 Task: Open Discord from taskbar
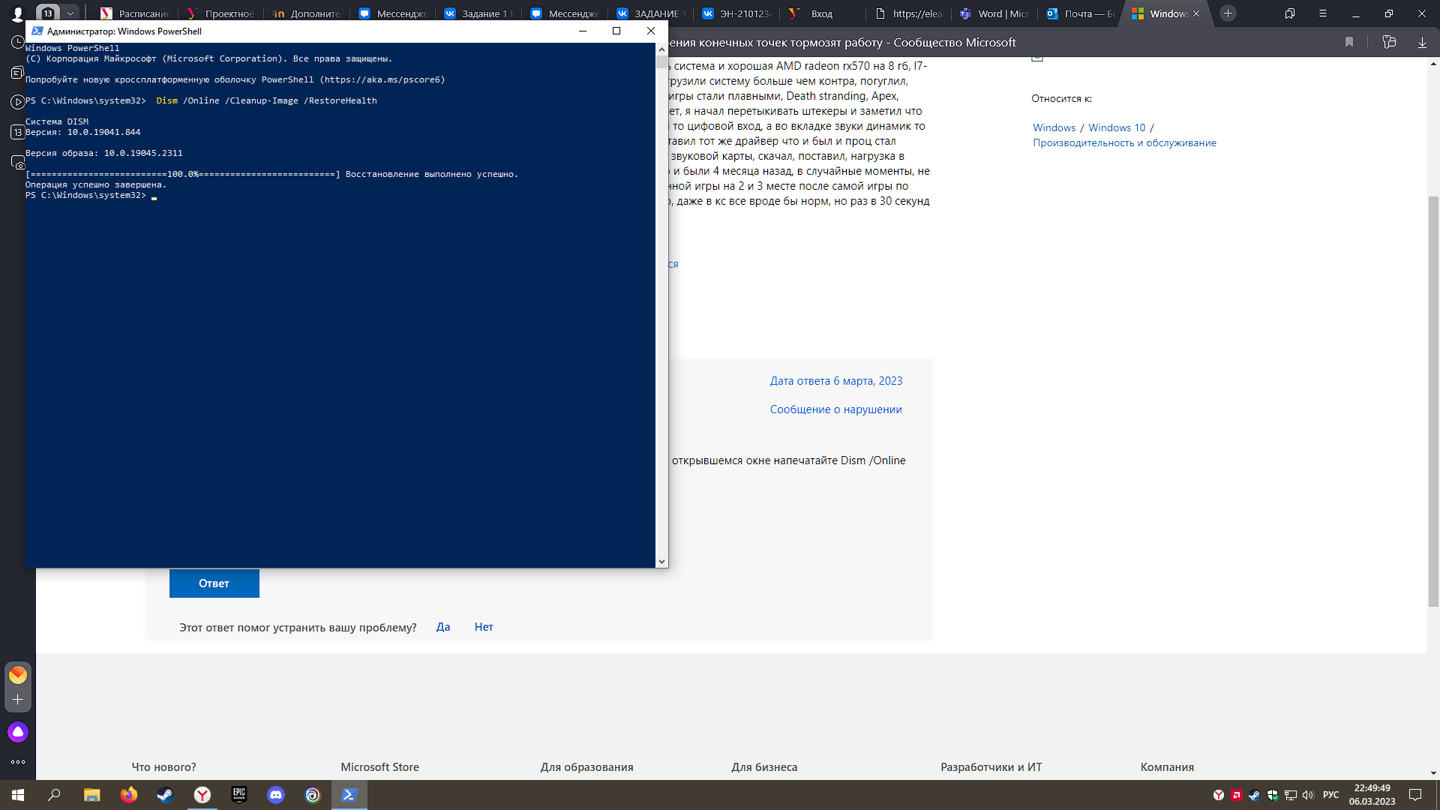[x=276, y=795]
